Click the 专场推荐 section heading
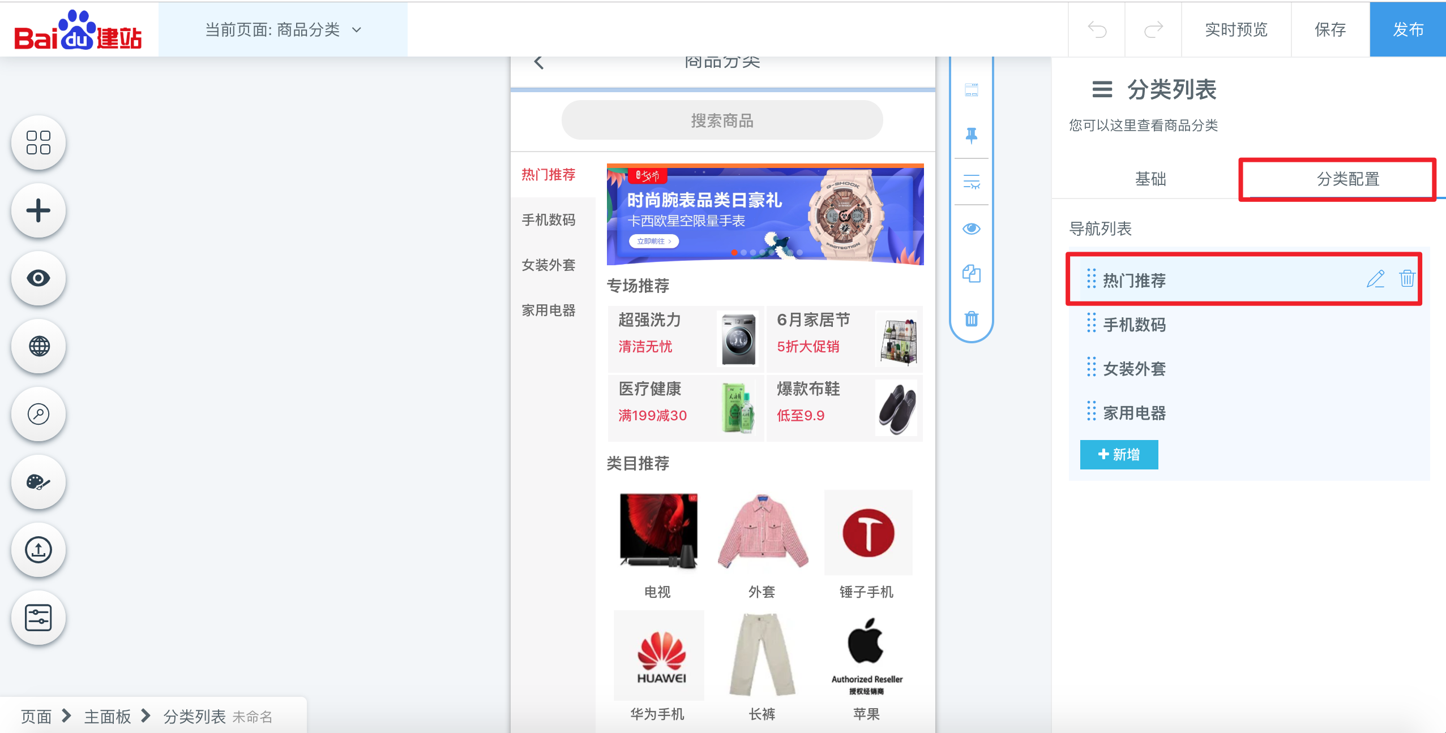The width and height of the screenshot is (1446, 733). [638, 286]
